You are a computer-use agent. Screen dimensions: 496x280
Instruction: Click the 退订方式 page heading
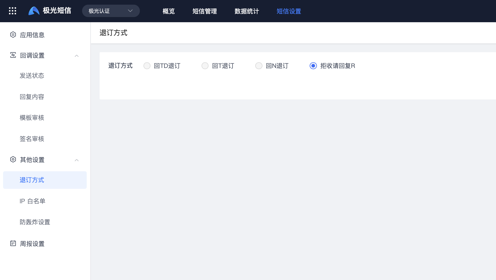pyautogui.click(x=114, y=33)
